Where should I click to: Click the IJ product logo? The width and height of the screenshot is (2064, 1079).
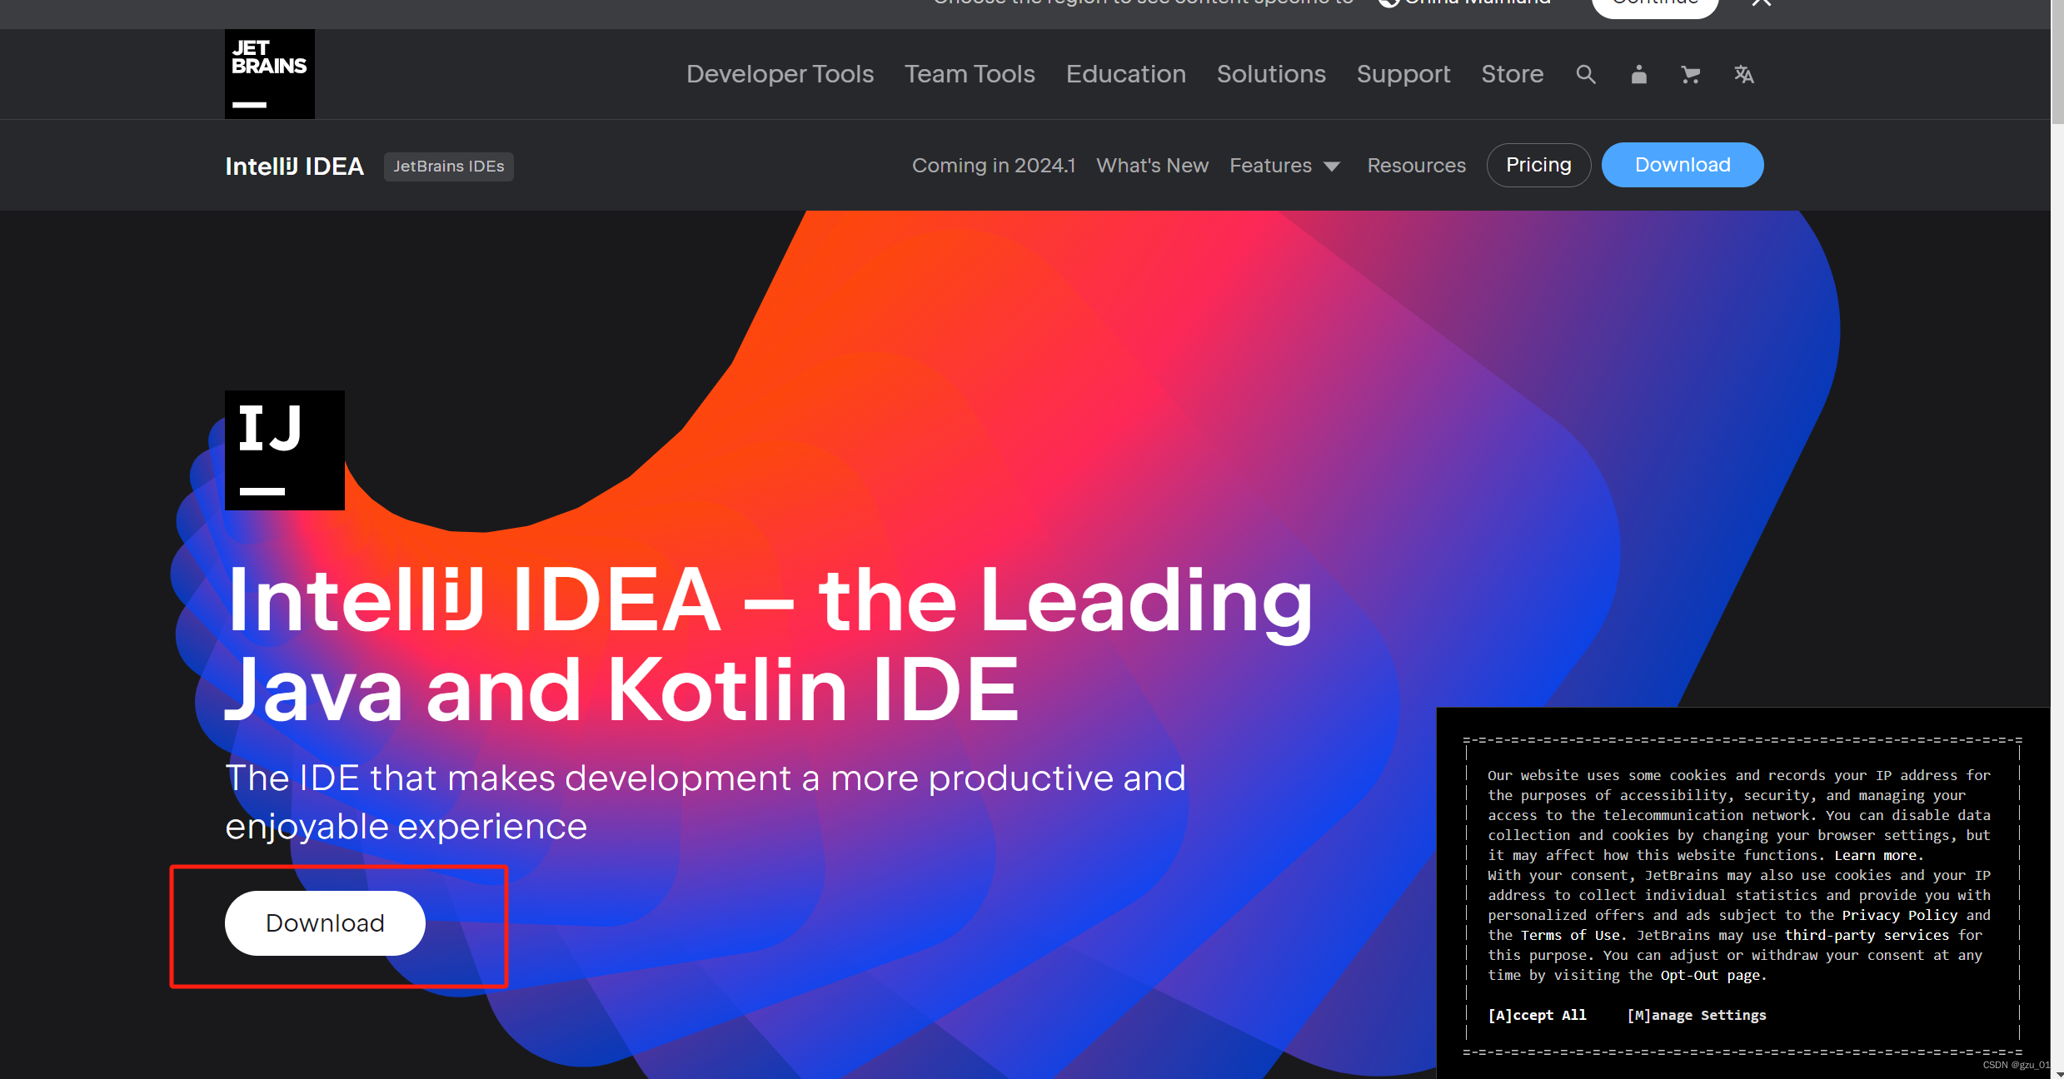[285, 450]
